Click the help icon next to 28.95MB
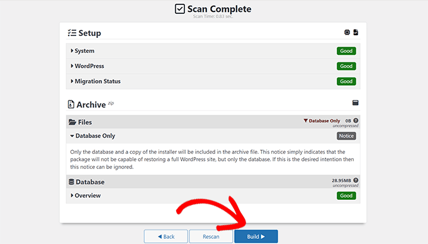The image size is (428, 244). pyautogui.click(x=356, y=180)
